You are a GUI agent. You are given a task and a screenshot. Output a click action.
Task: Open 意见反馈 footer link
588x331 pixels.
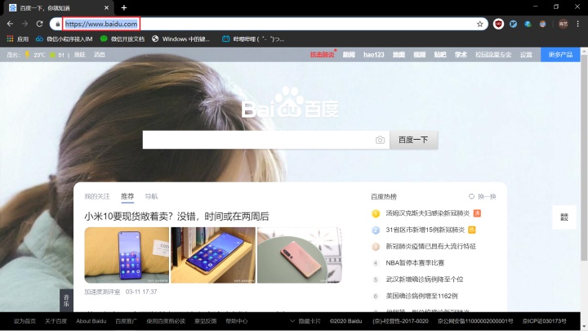(206, 321)
